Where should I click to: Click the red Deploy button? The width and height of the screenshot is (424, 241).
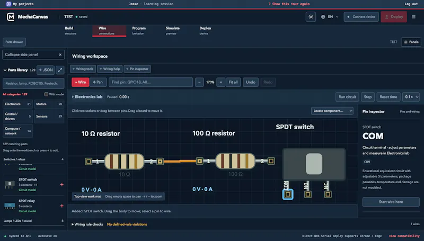tap(394, 17)
